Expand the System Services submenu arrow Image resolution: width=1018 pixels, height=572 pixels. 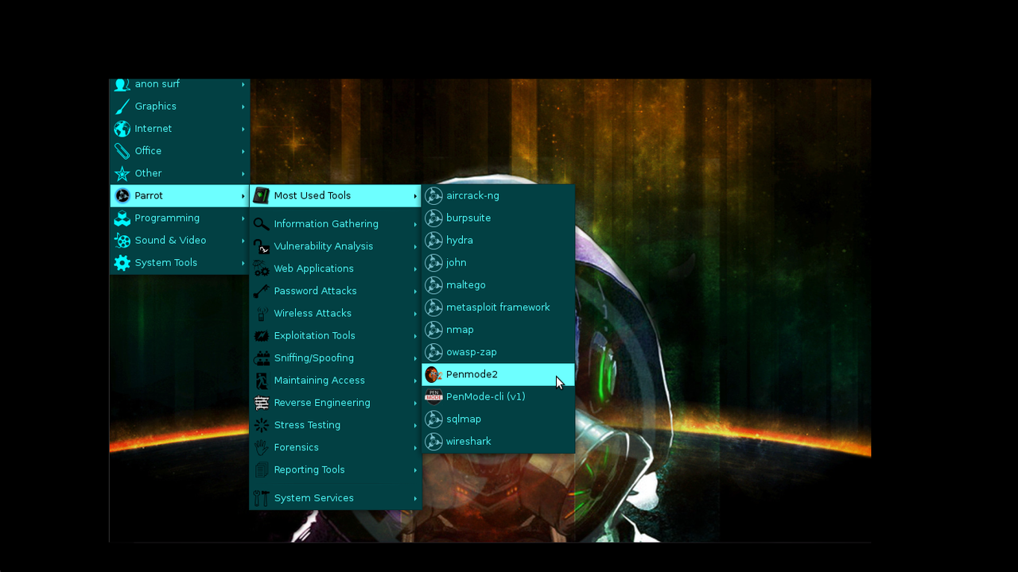click(x=415, y=498)
